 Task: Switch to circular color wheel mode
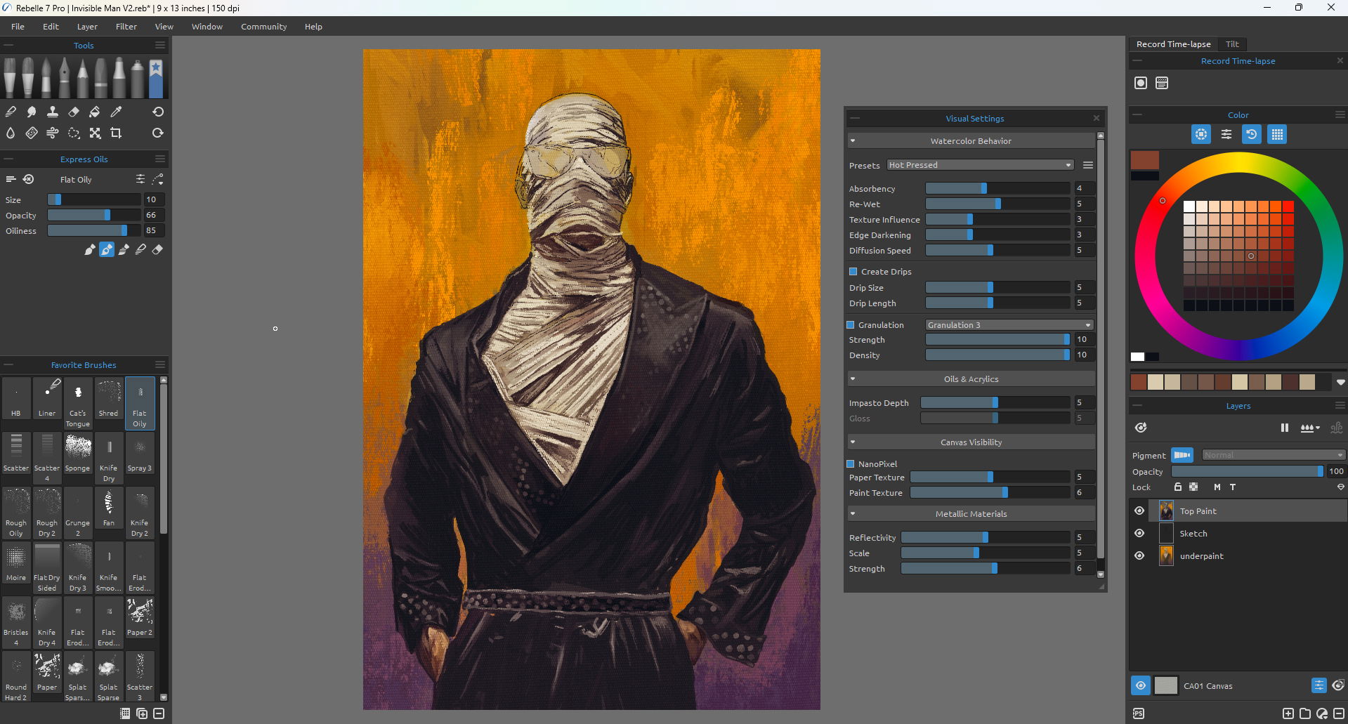[x=1201, y=134]
